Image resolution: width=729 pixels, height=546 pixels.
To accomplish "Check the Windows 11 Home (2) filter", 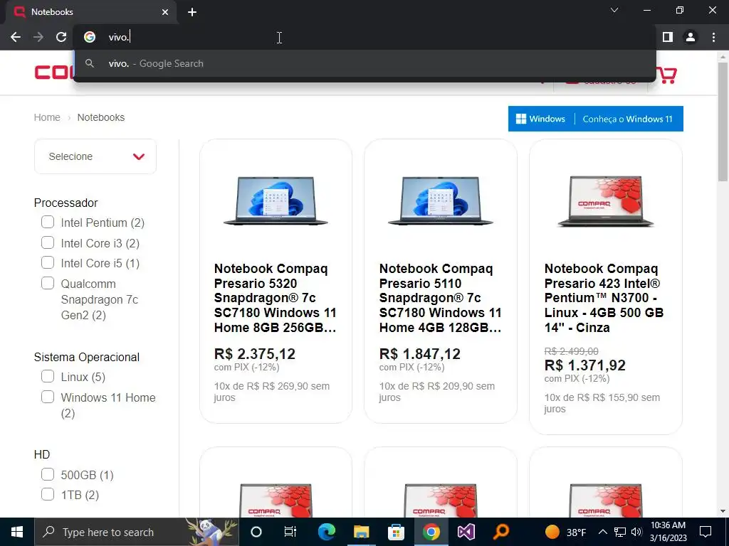I will (48, 397).
